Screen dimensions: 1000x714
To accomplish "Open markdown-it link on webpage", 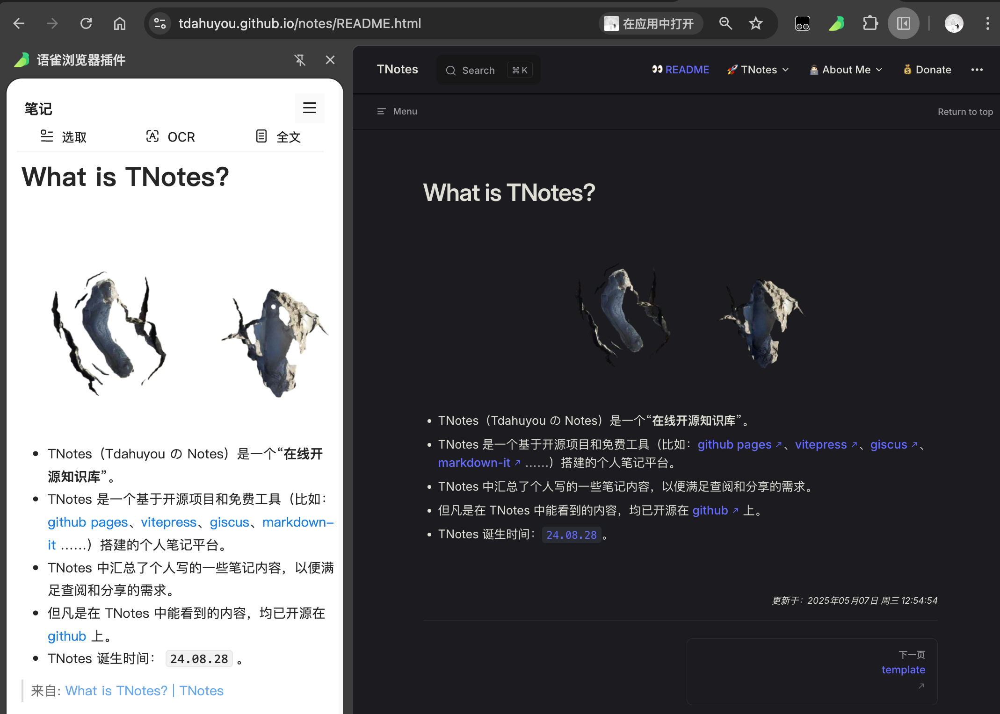I will coord(479,463).
